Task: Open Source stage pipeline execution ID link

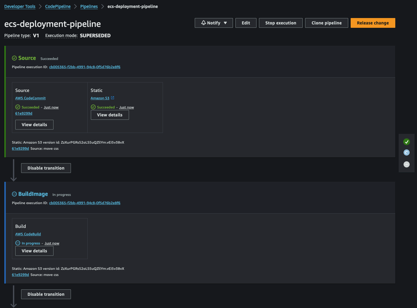Action: pos(85,67)
